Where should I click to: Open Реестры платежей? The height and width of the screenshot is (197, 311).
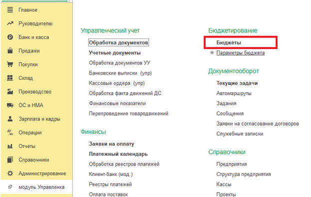[110, 184]
